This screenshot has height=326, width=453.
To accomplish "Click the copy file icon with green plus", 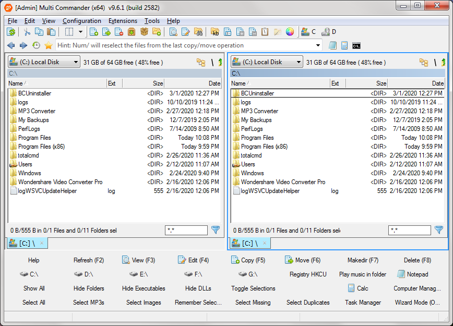I will coord(94,32).
